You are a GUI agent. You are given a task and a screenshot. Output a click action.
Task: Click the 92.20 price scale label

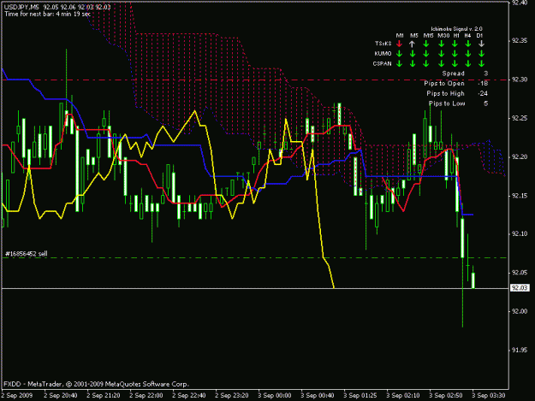(520, 156)
